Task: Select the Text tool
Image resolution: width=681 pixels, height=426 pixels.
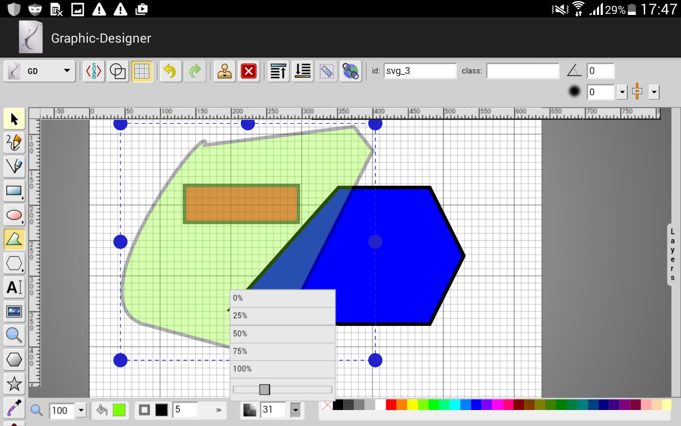Action: pos(14,288)
